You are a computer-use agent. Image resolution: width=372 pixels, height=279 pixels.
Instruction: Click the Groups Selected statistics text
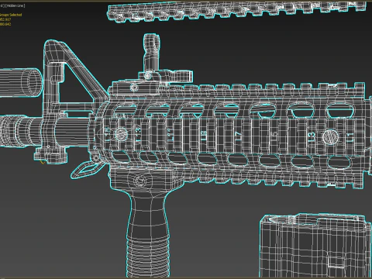10,15
